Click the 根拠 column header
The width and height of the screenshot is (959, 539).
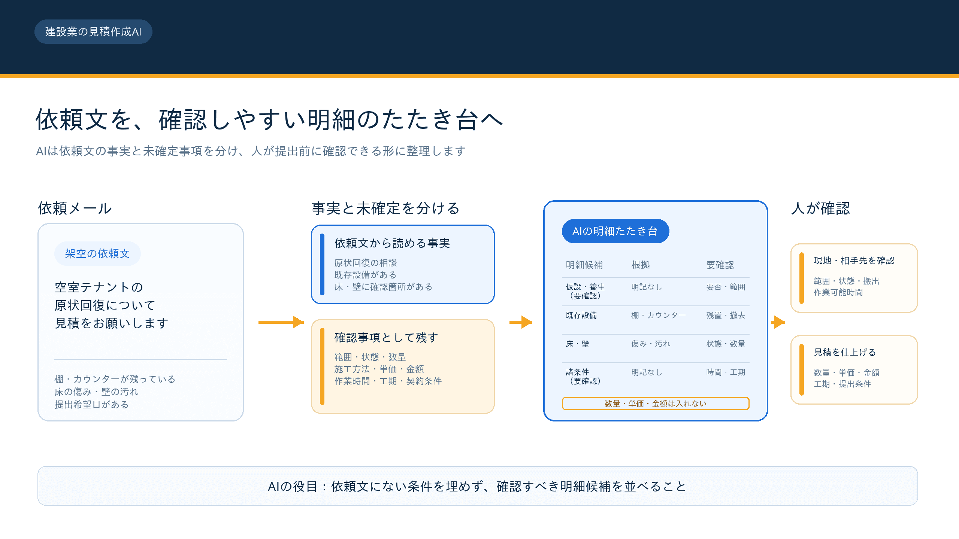click(x=641, y=265)
